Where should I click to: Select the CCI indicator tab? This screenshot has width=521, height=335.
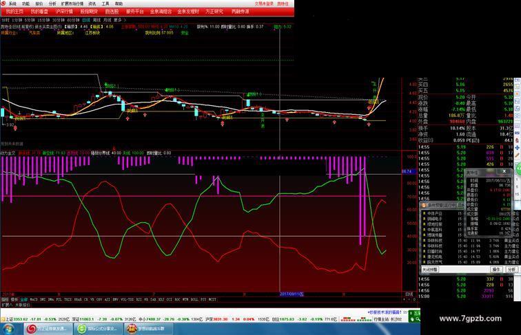pyautogui.click(x=169, y=299)
